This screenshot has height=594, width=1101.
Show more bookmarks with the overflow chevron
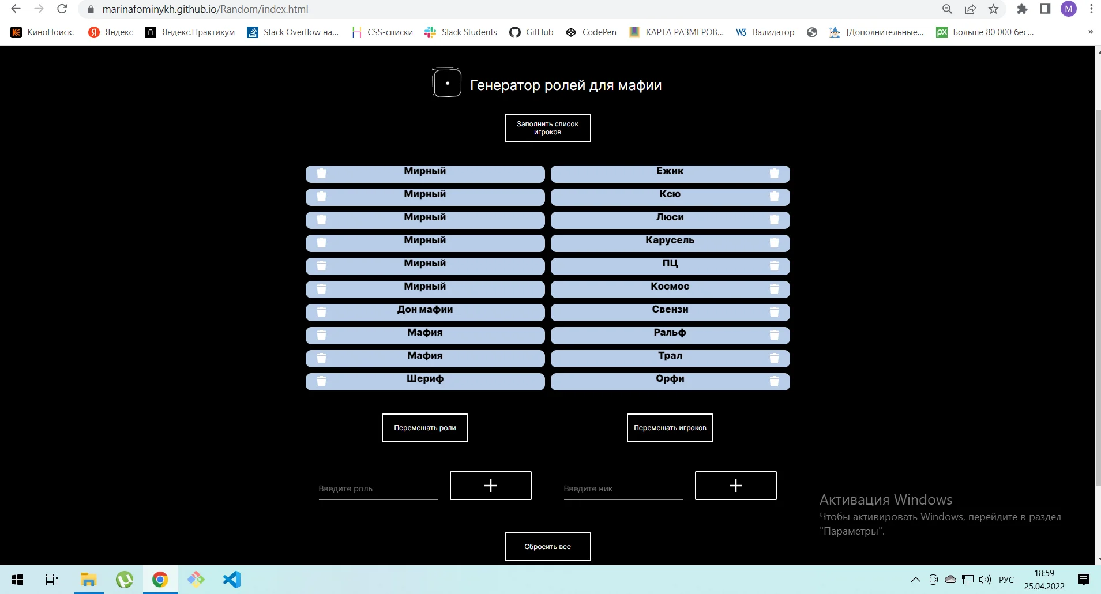[x=1090, y=32]
